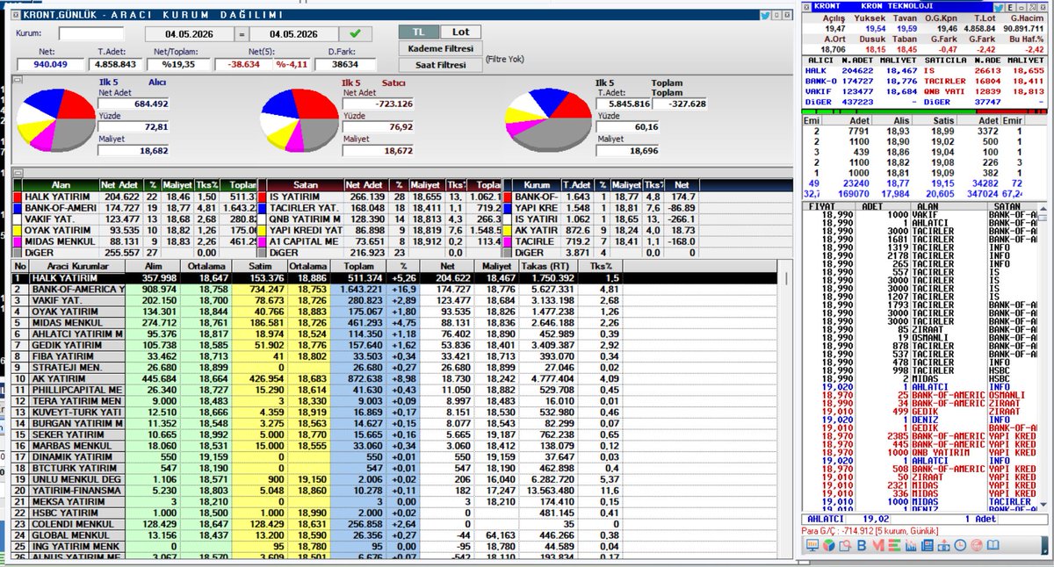Screen dimensions: 1054x567
Task: Click HALK in the ALICI list of quote window
Action: [817, 69]
